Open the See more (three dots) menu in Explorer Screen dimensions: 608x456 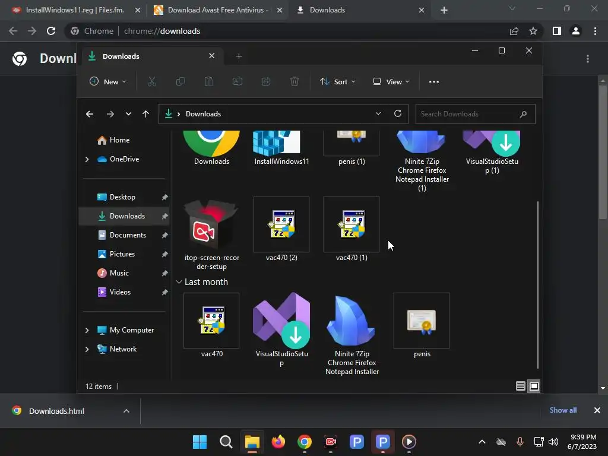coord(434,82)
